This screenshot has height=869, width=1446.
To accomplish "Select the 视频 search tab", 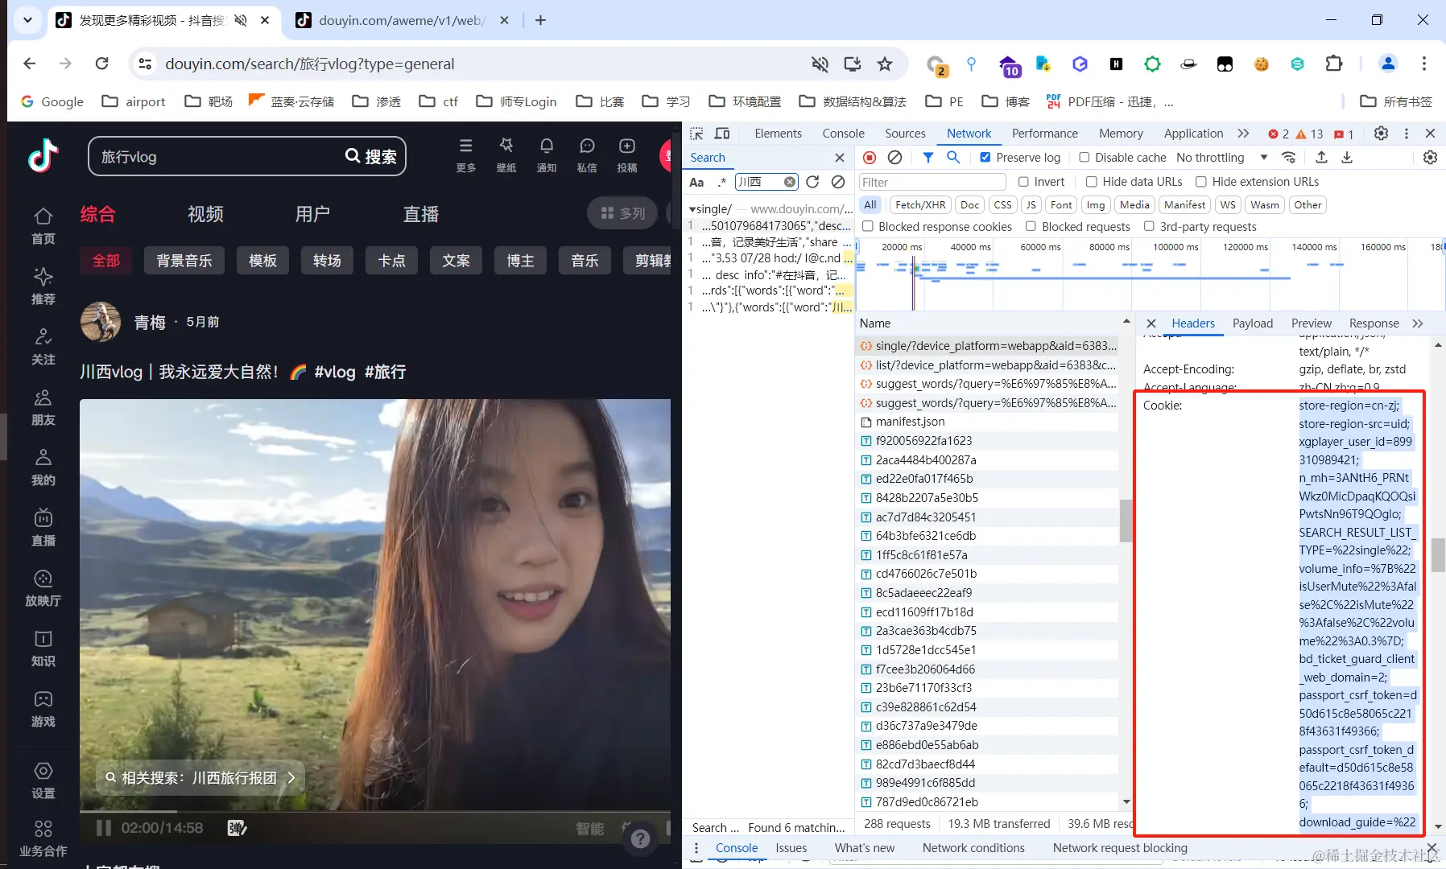I will tap(205, 214).
